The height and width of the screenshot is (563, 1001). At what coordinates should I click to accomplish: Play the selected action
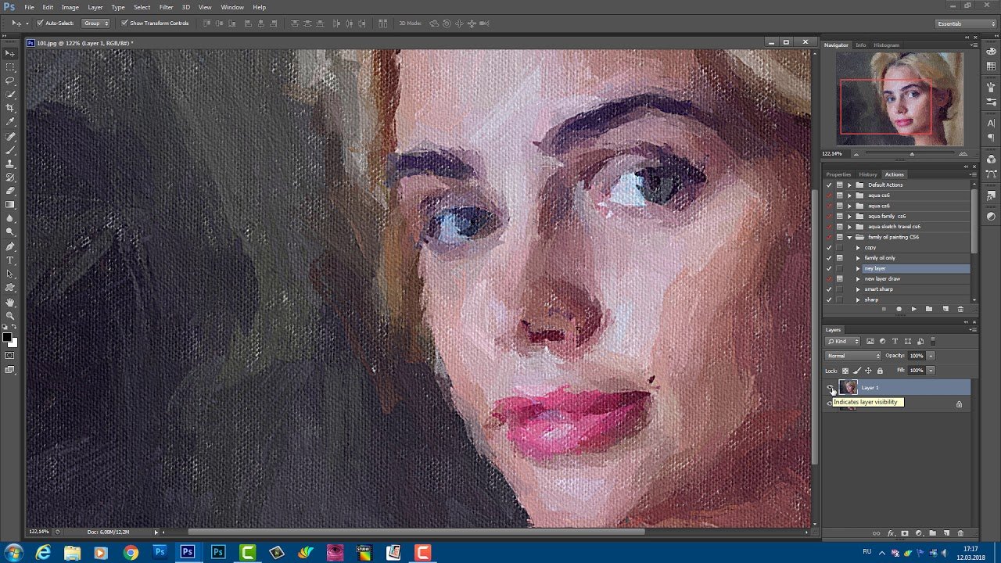[x=913, y=310]
